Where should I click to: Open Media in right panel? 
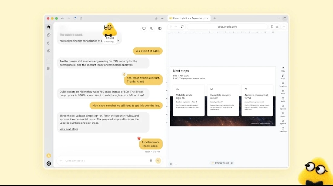tap(283, 100)
